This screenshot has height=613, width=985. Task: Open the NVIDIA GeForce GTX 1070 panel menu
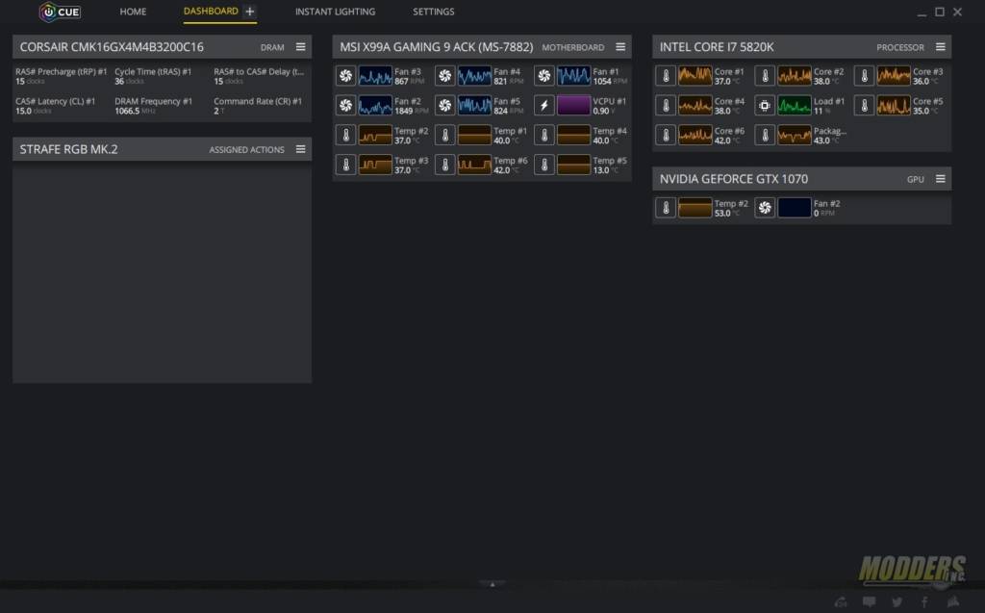941,179
